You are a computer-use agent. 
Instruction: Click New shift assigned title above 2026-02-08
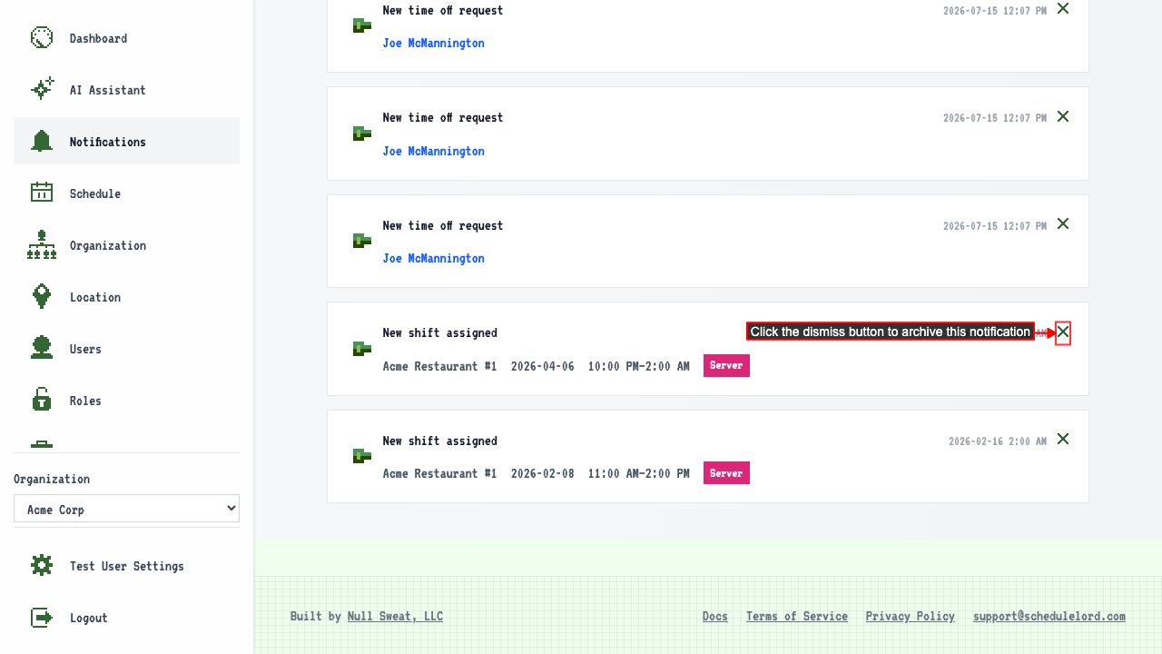(x=440, y=441)
